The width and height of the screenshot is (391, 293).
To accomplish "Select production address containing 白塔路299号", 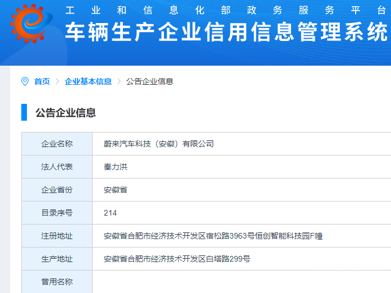I will [177, 259].
